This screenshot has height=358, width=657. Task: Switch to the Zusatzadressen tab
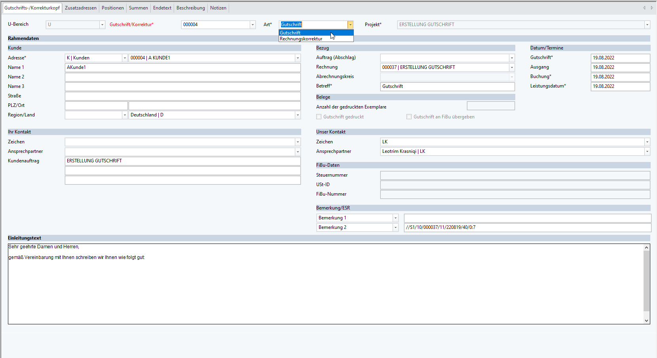coord(80,8)
